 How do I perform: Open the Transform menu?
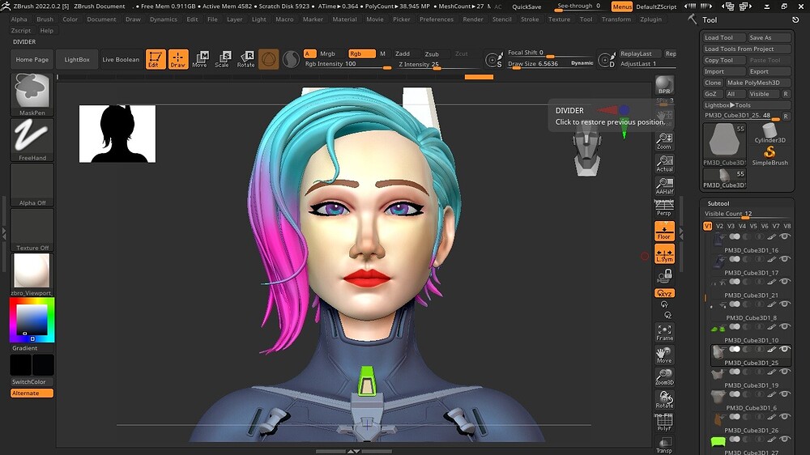[x=616, y=19]
